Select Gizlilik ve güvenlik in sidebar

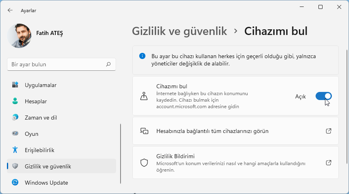tap(48, 166)
